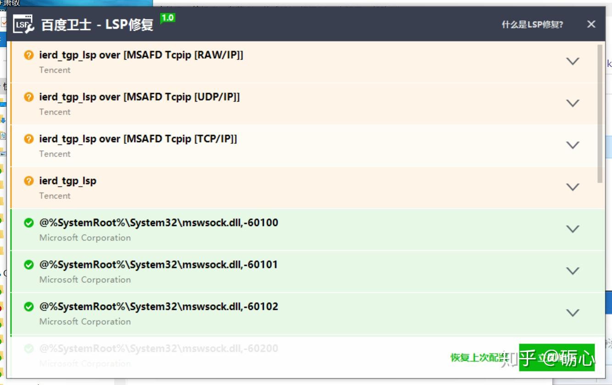Image resolution: width=612 pixels, height=385 pixels.
Task: Click the green check icon for mswsock.dll,-60100
Action: click(29, 223)
